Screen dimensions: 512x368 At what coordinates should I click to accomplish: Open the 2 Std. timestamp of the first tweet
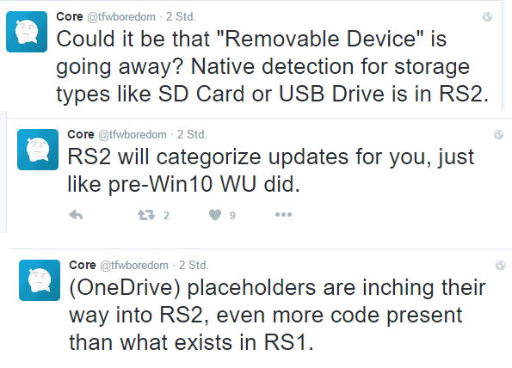pyautogui.click(x=181, y=16)
